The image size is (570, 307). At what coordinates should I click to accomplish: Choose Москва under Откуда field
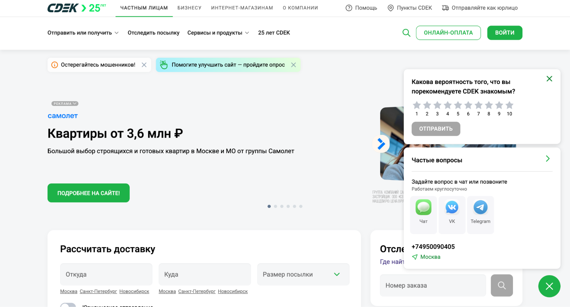coord(69,291)
